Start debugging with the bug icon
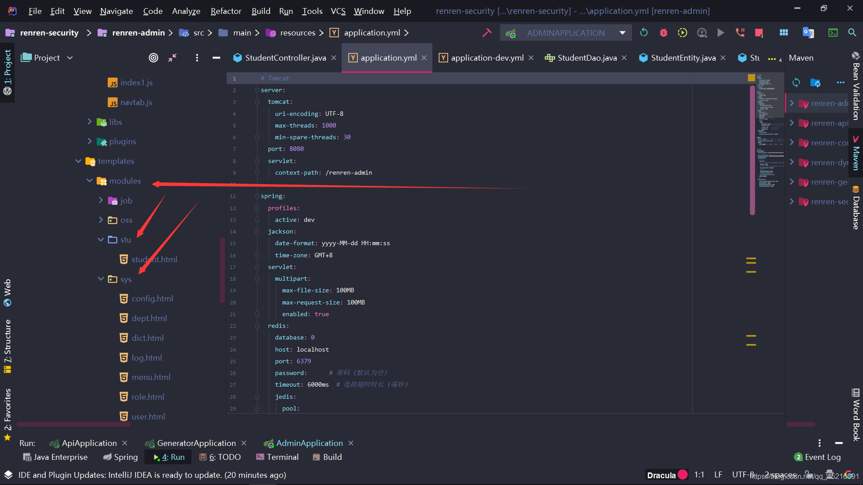Viewport: 863px width, 485px height. coord(663,33)
